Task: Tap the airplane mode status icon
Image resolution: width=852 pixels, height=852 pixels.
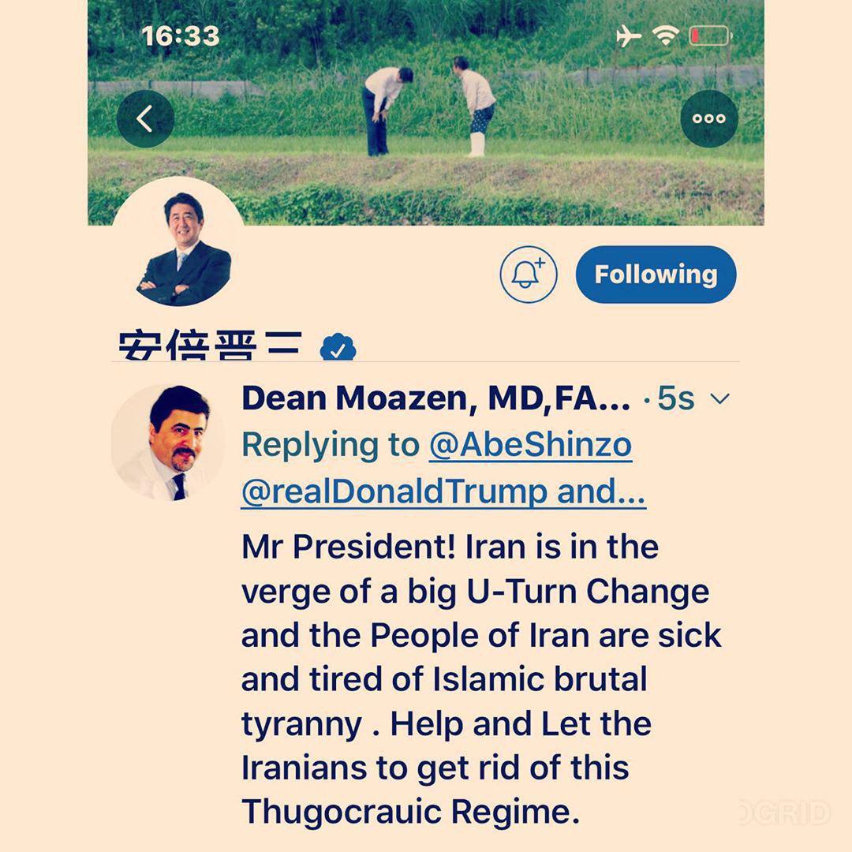Action: click(x=629, y=36)
